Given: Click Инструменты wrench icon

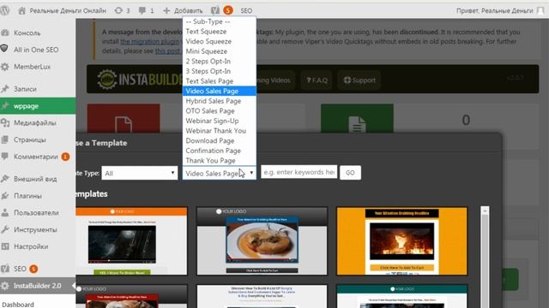Looking at the screenshot, I should tap(5, 229).
